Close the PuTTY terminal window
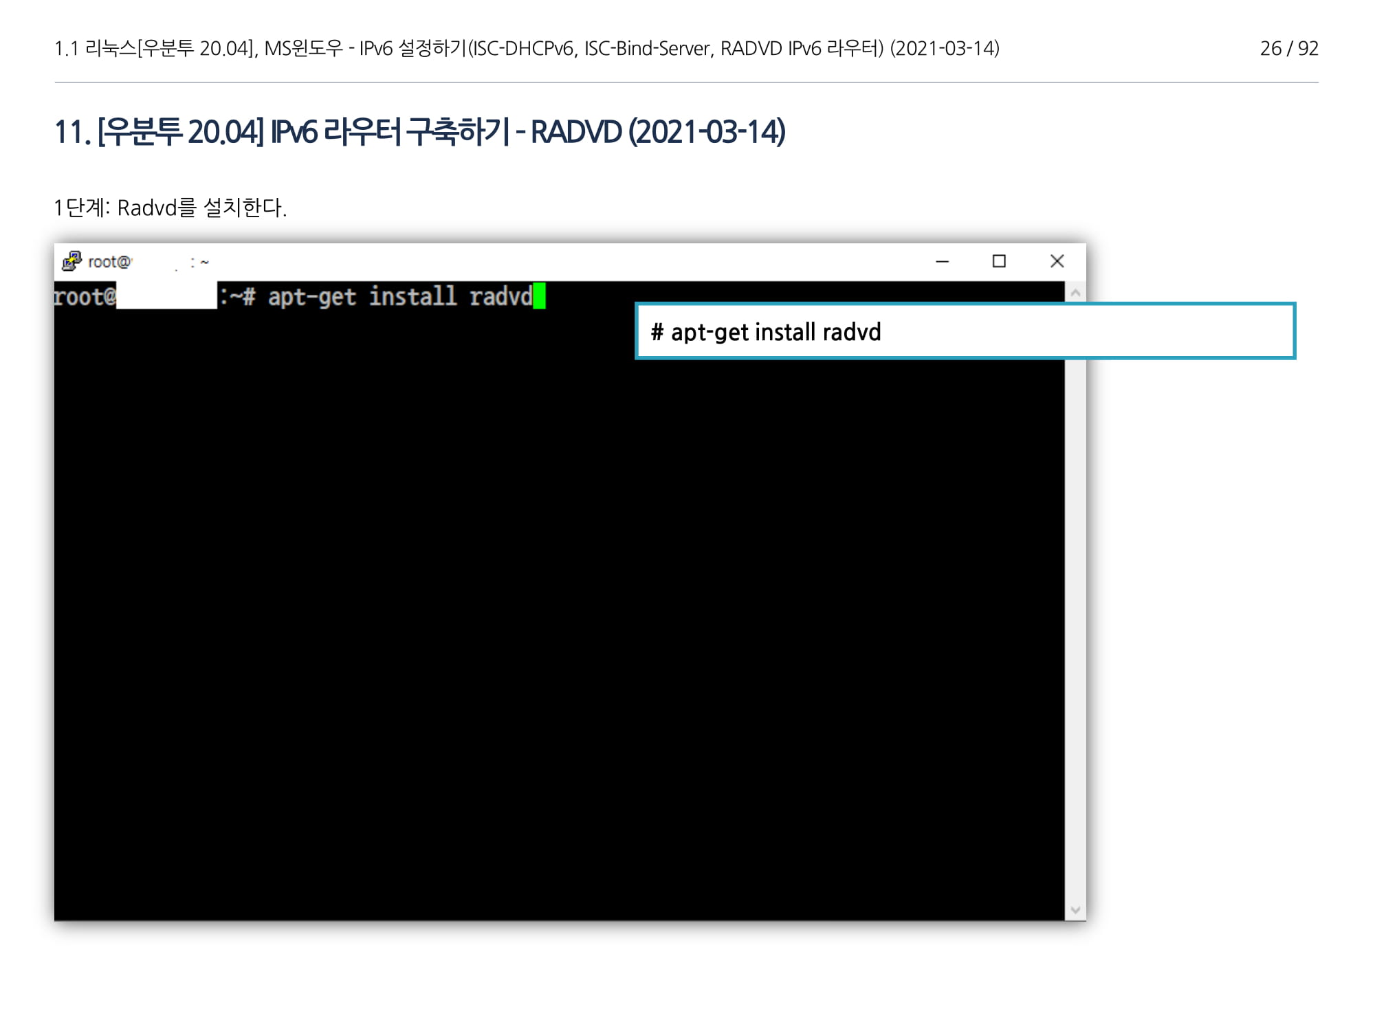 (1057, 261)
